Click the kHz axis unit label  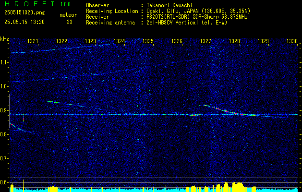[x=4, y=39]
